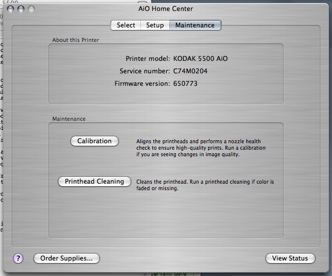Click the firmware version 650773
Screen dimensions: 332x276
click(x=185, y=83)
